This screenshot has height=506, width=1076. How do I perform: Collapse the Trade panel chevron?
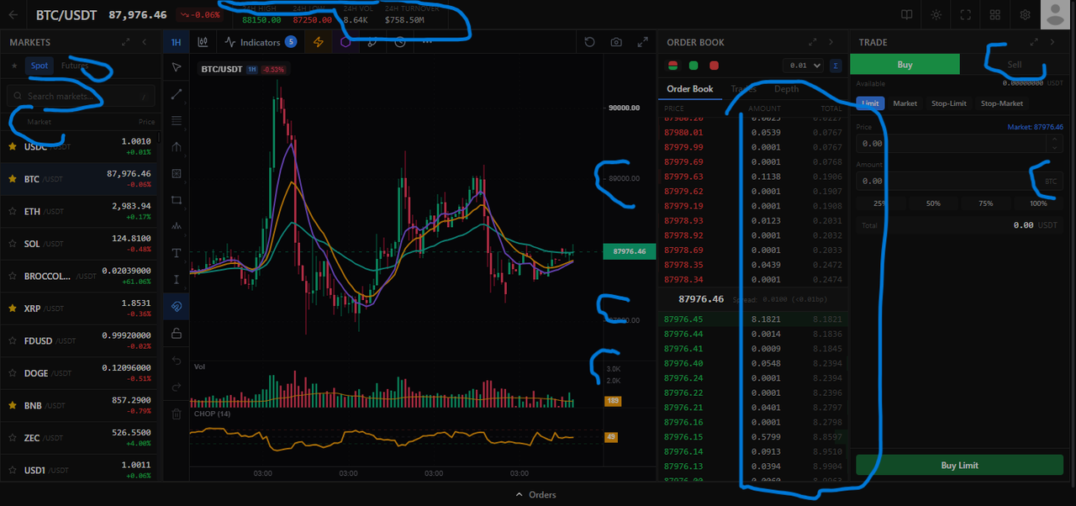(x=1053, y=42)
